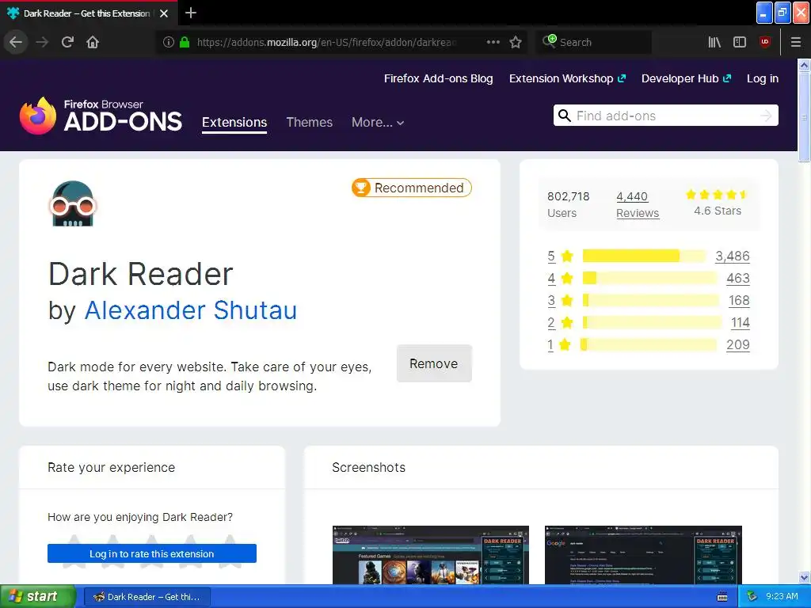811x608 pixels.
Task: Click the 1-star rating progress bar
Action: pyautogui.click(x=649, y=345)
